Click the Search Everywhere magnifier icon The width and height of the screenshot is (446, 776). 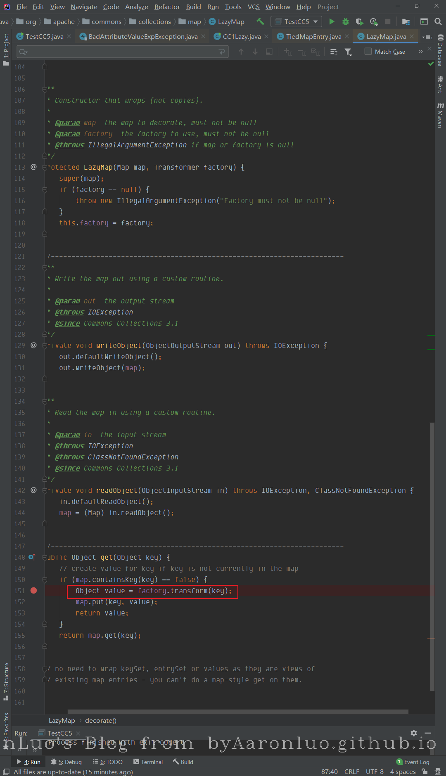[x=438, y=21]
